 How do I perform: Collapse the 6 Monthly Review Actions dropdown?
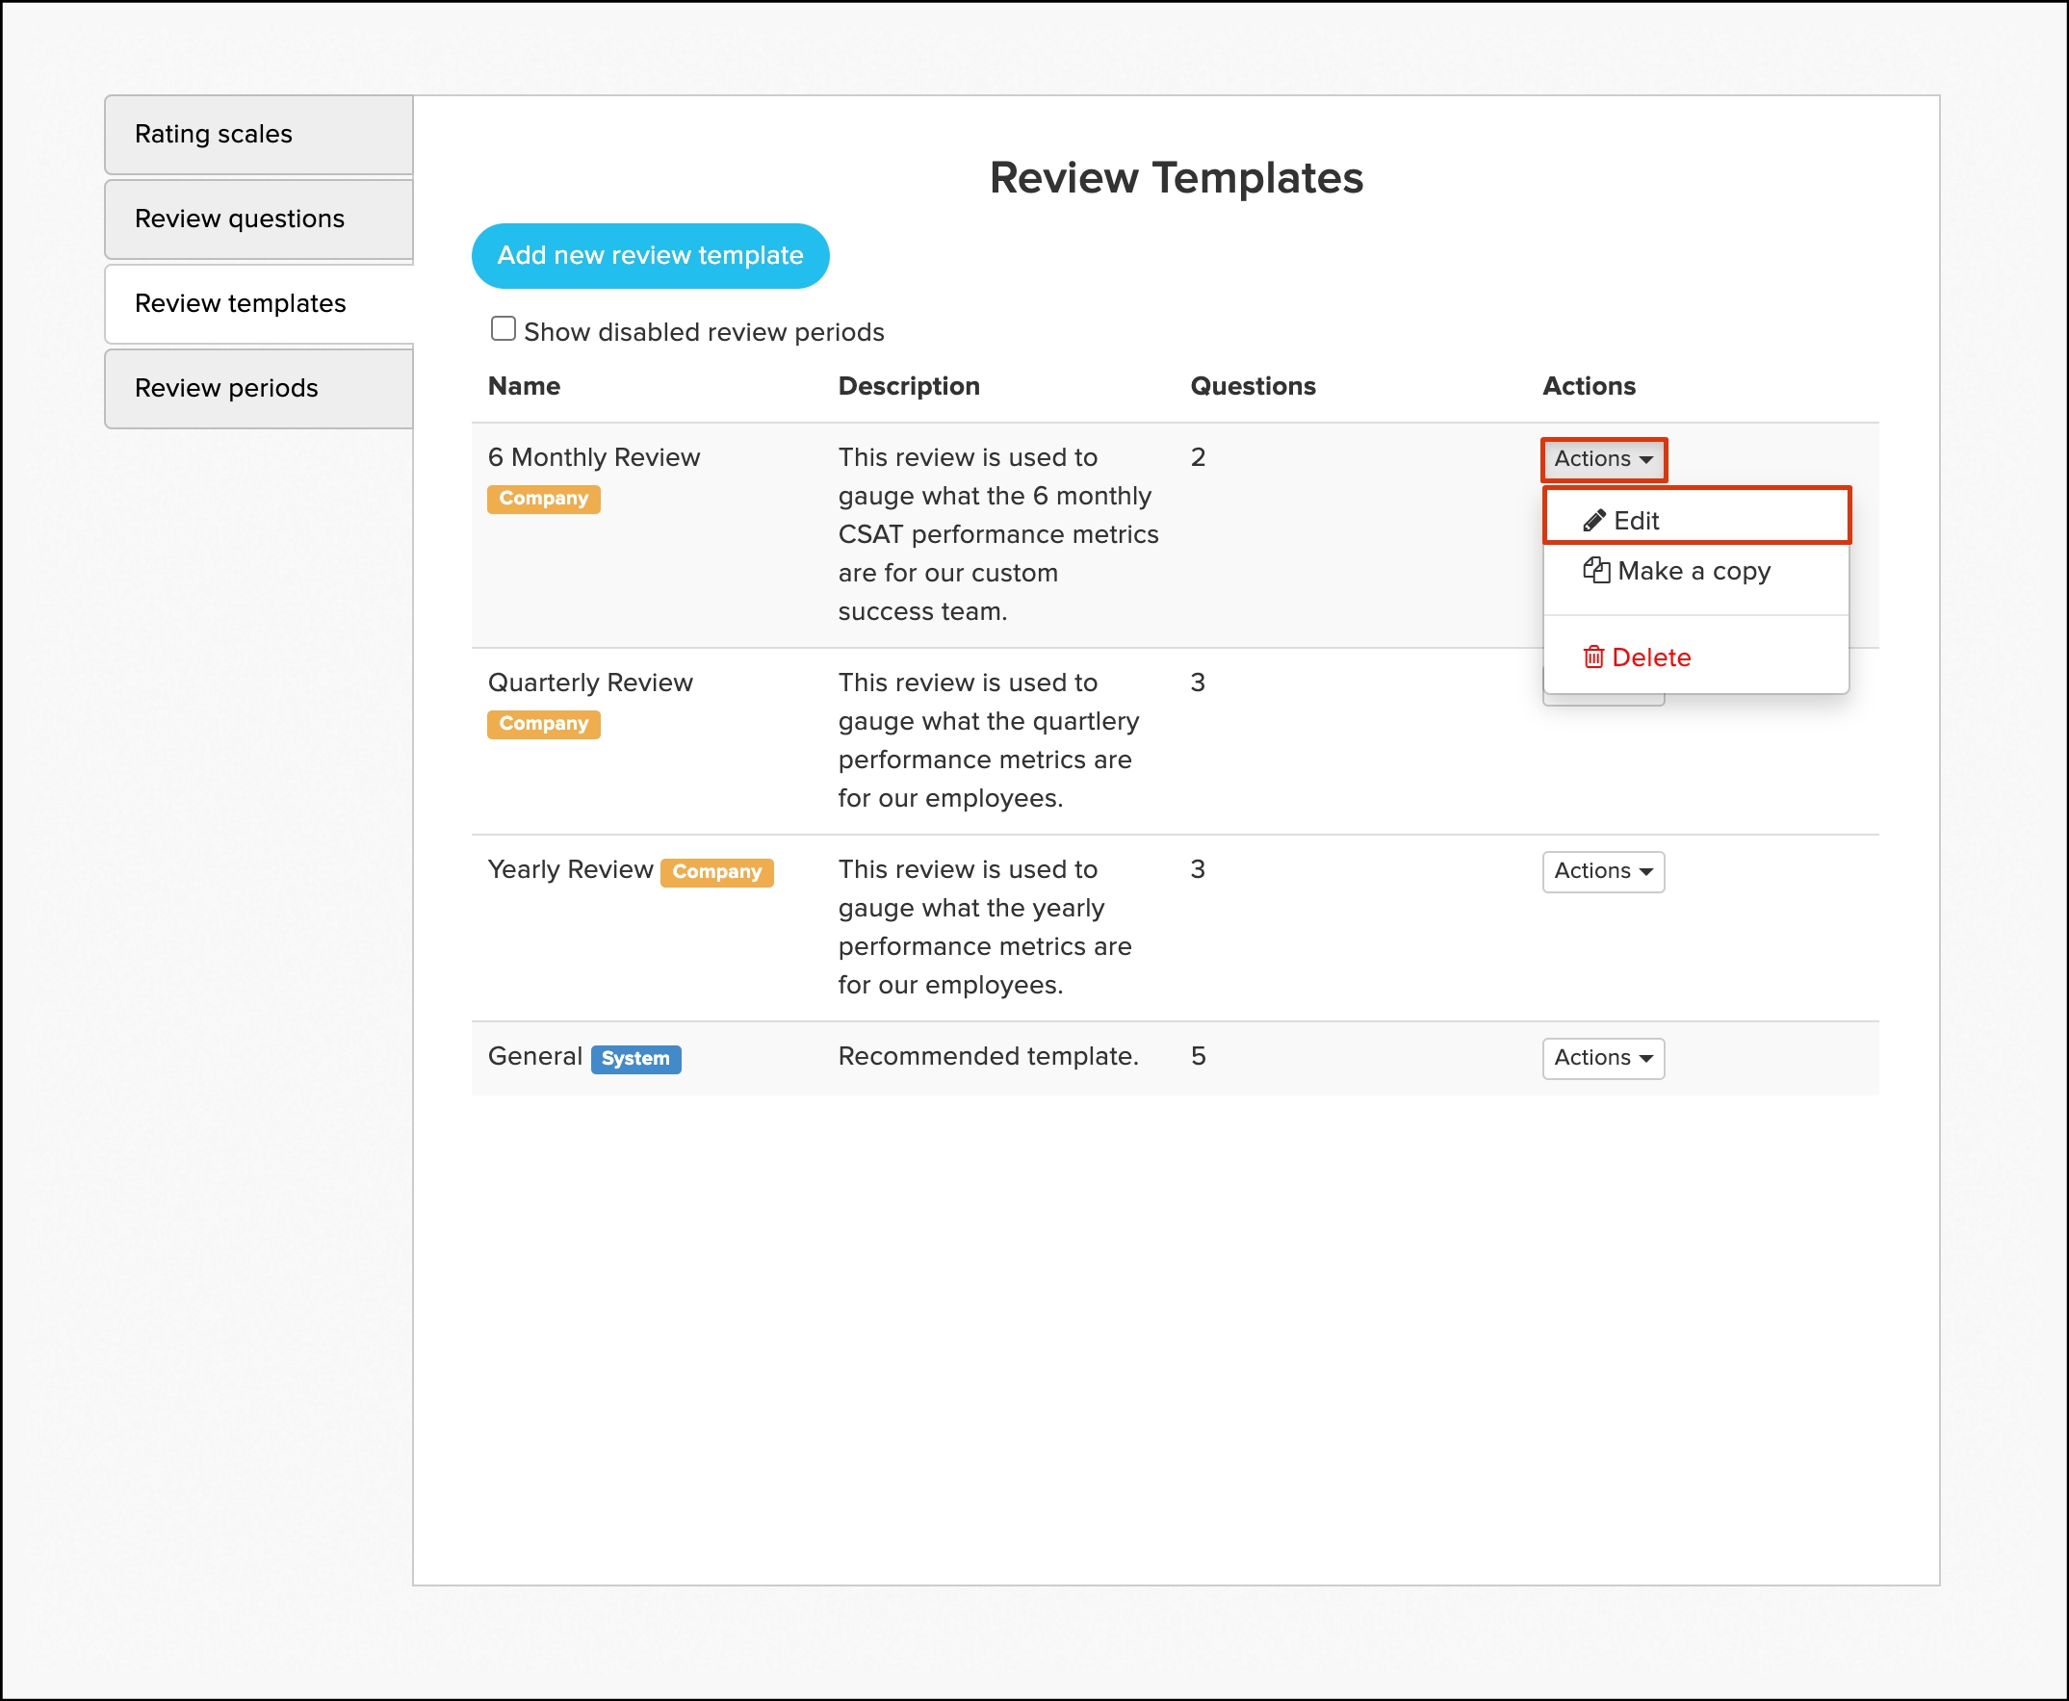point(1602,458)
